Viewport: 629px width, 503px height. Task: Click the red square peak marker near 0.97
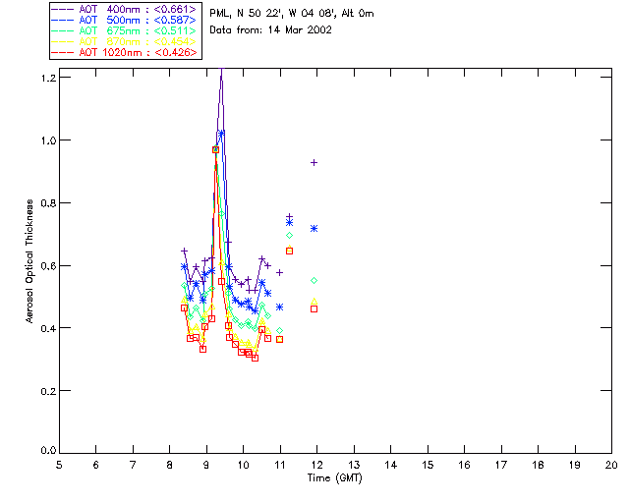coord(215,149)
